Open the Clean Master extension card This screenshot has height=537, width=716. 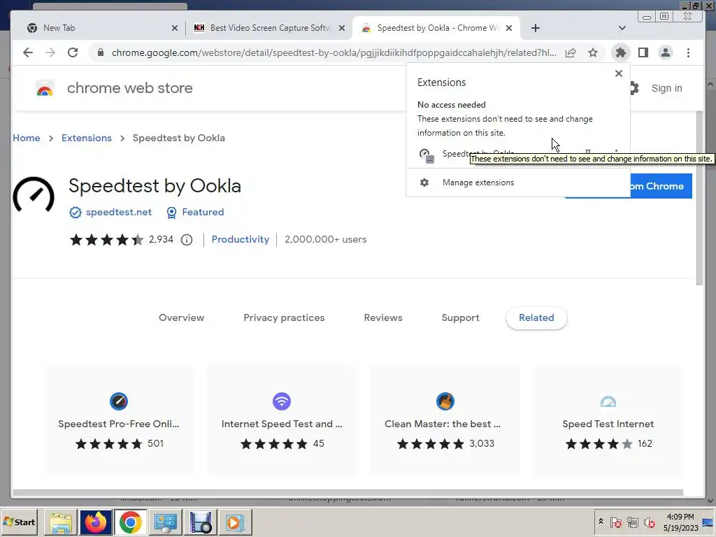(444, 420)
